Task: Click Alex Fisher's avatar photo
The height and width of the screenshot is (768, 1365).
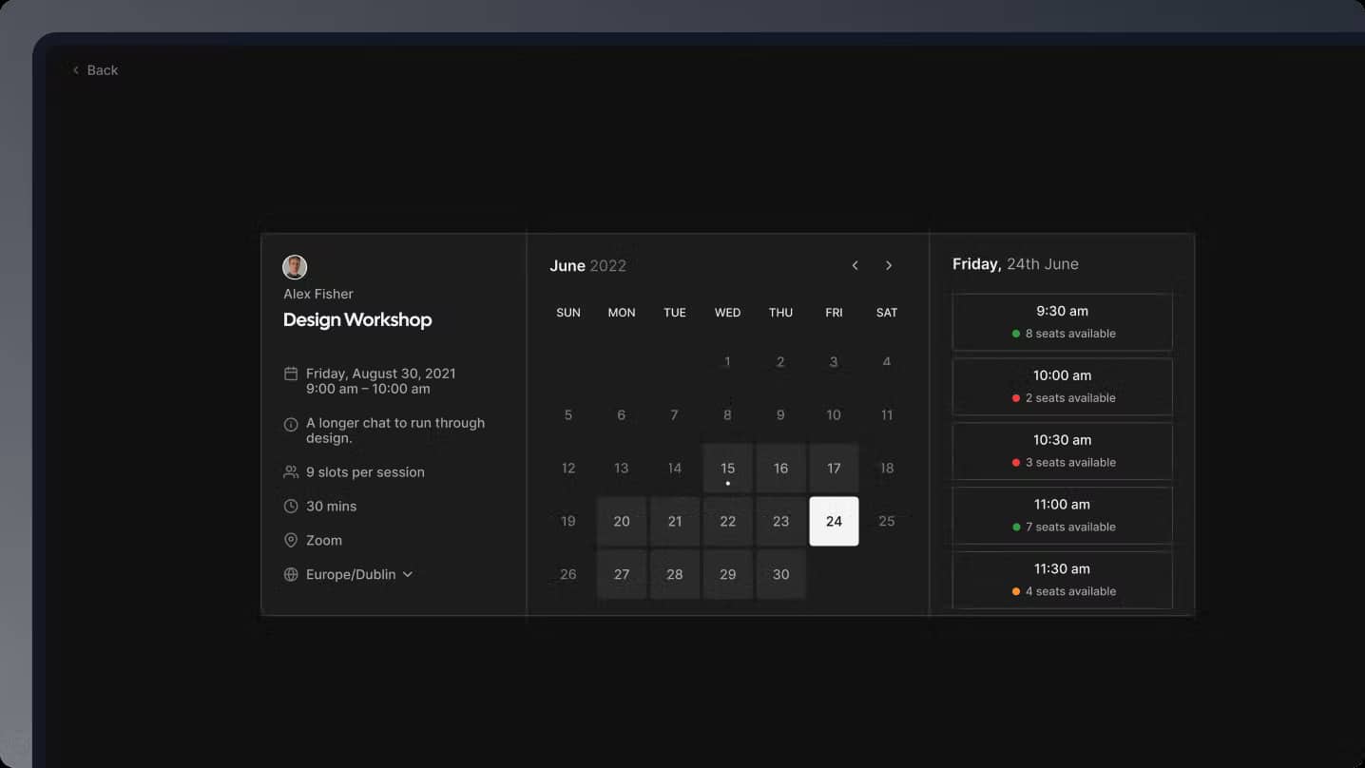Action: click(x=295, y=267)
